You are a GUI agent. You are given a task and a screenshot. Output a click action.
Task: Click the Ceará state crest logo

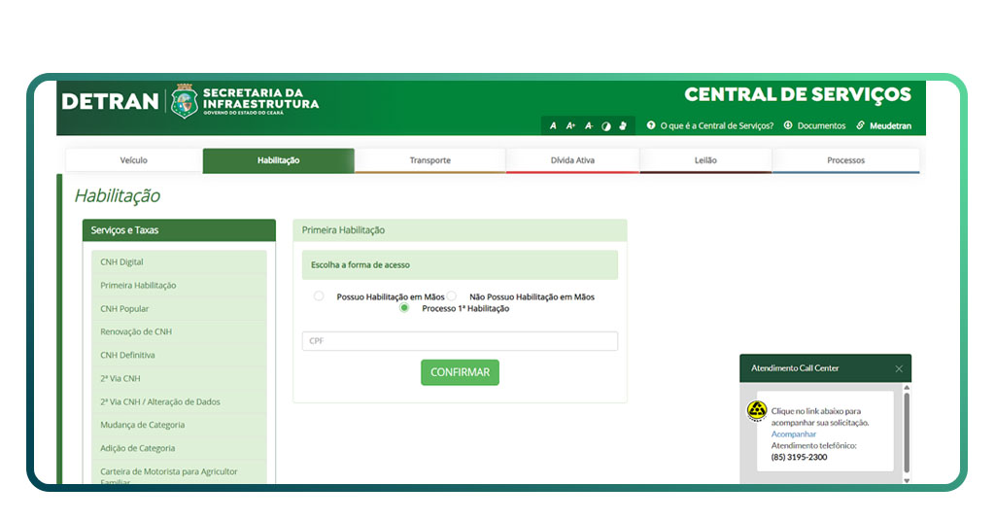coord(185,102)
